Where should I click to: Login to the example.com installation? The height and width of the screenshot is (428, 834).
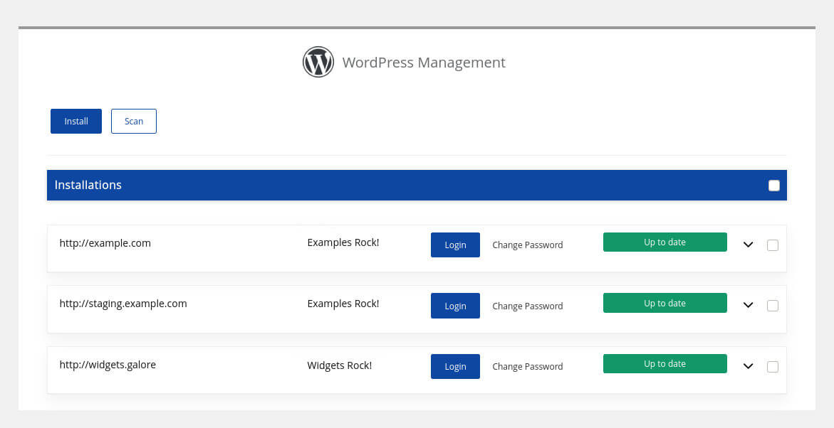point(455,245)
